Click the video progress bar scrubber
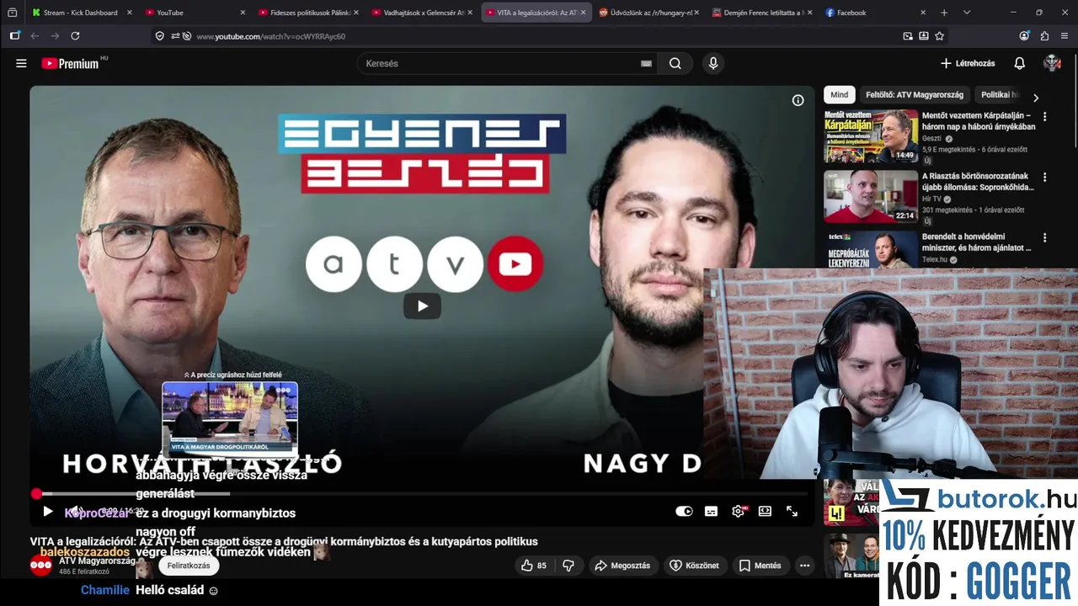 pos(36,494)
